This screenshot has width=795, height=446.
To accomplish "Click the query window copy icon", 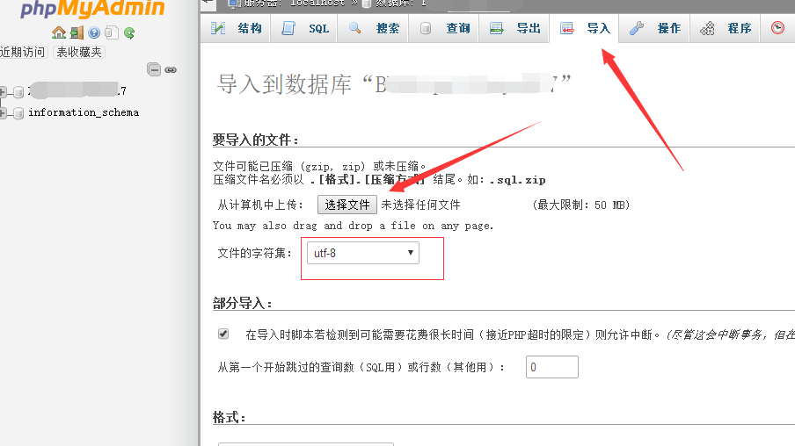I will click(x=112, y=33).
